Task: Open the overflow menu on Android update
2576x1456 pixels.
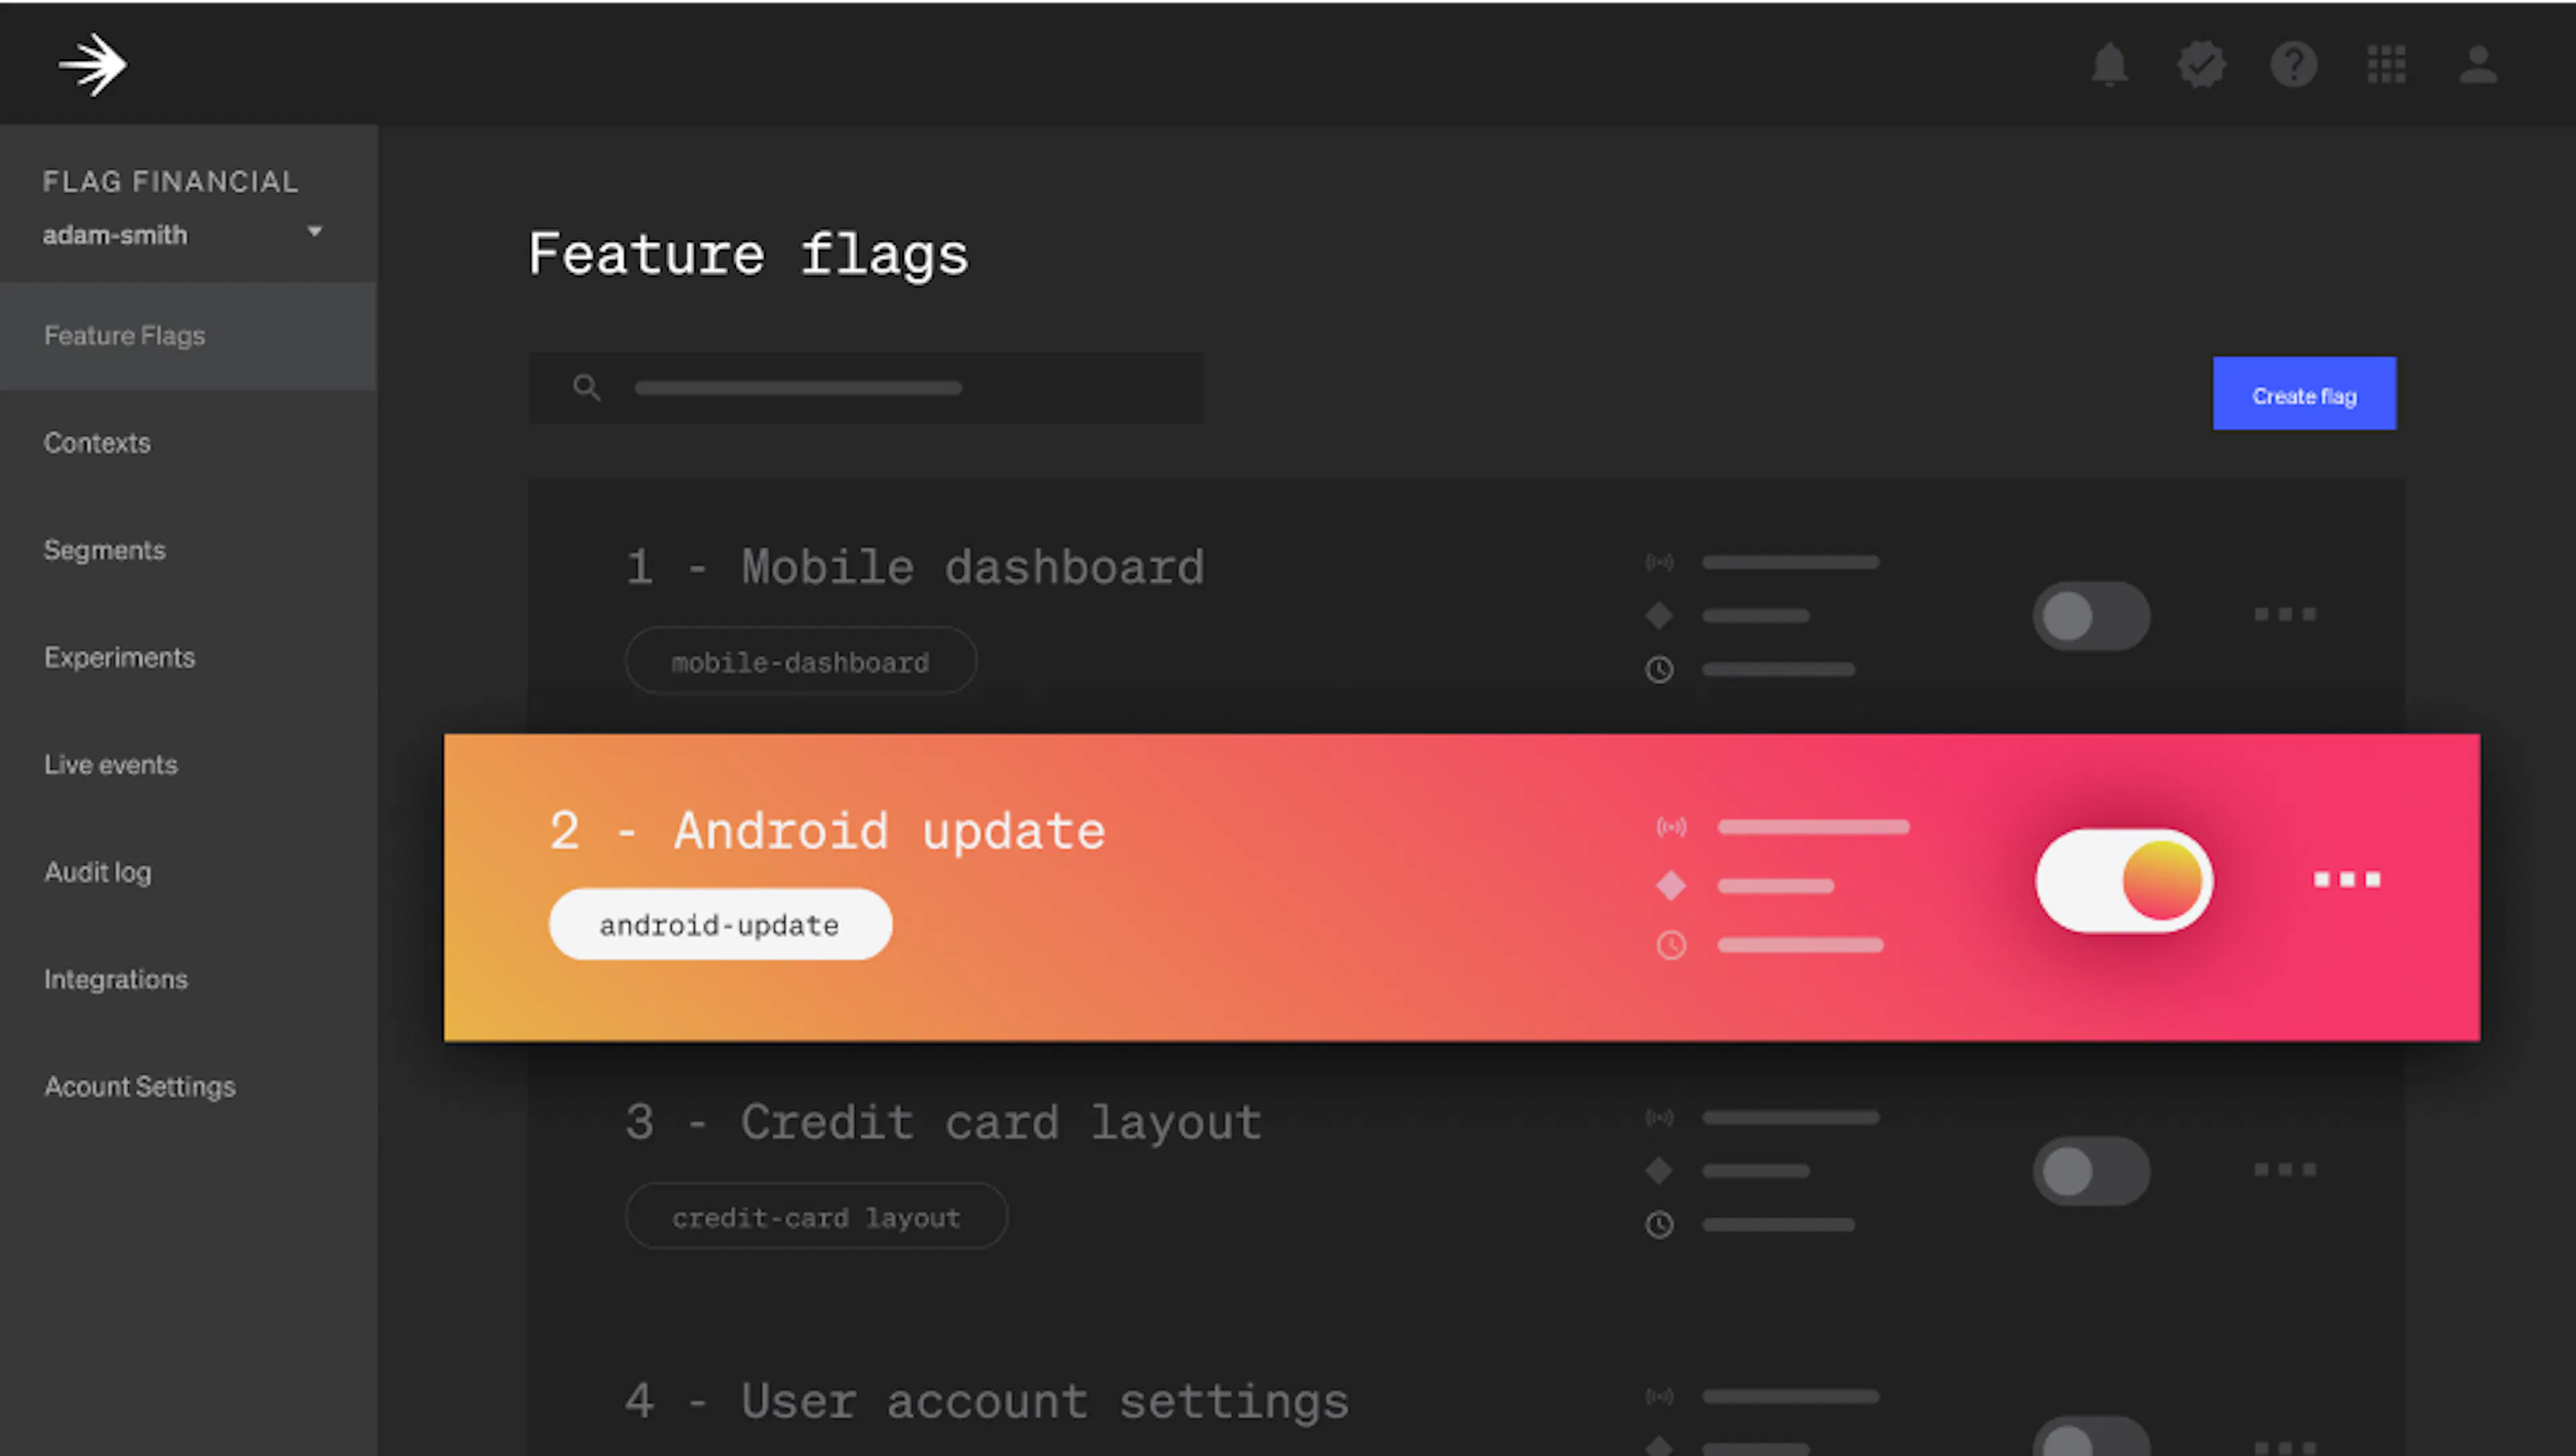Action: pos(2347,880)
